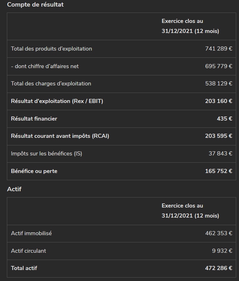The image size is (239, 281).
Task: Select the 'Résultat financier' row label
Action: 34,119
